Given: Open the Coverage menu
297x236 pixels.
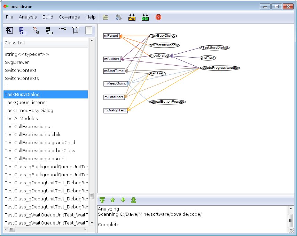Looking at the screenshot, I should click(x=69, y=17).
